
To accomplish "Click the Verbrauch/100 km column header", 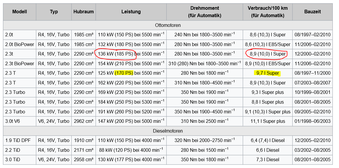I will [x=268, y=12].
